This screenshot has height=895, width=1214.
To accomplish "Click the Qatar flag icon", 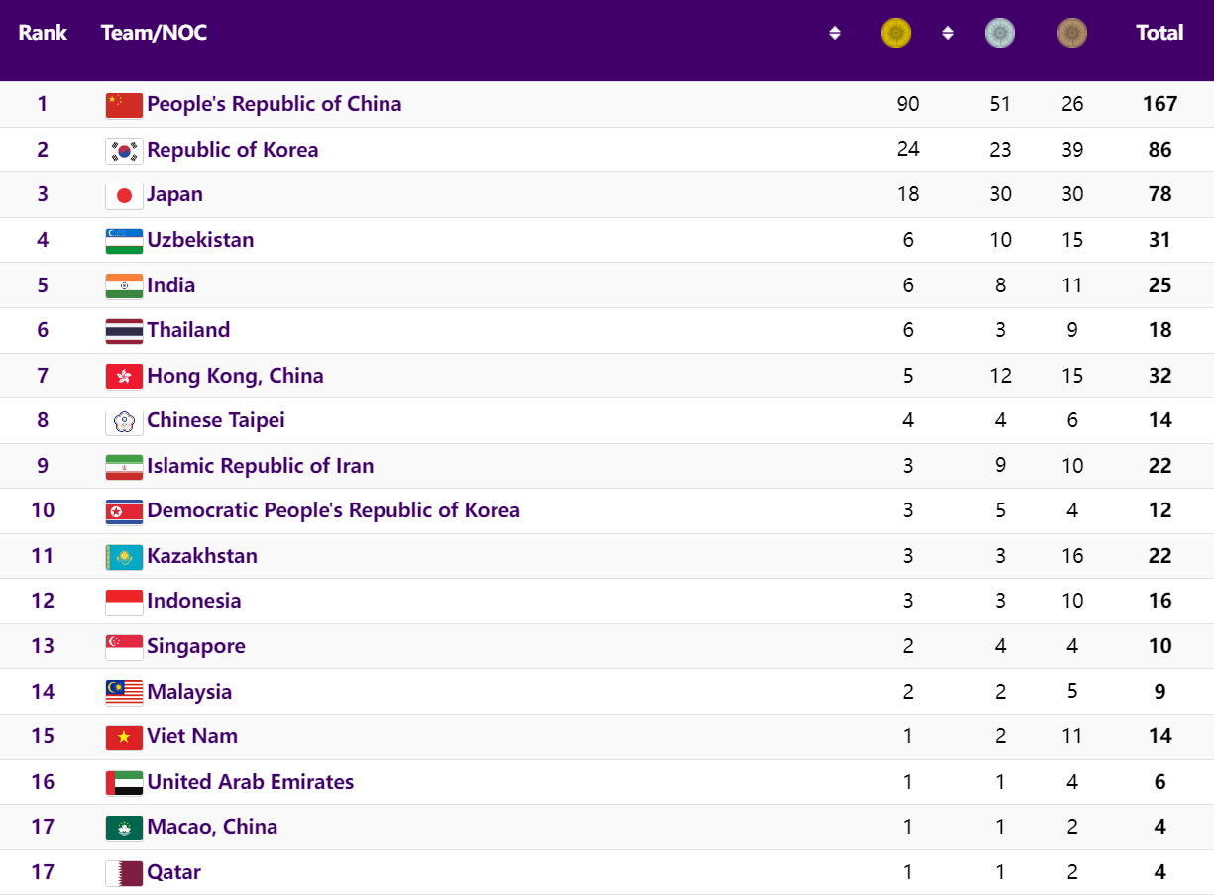I will (124, 873).
